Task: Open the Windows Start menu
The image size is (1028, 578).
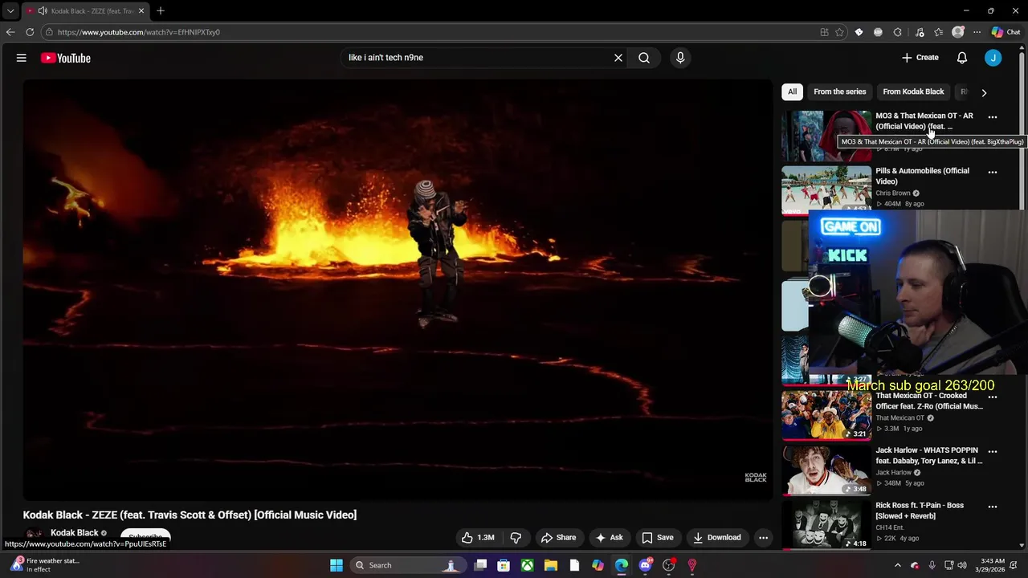Action: [337, 565]
